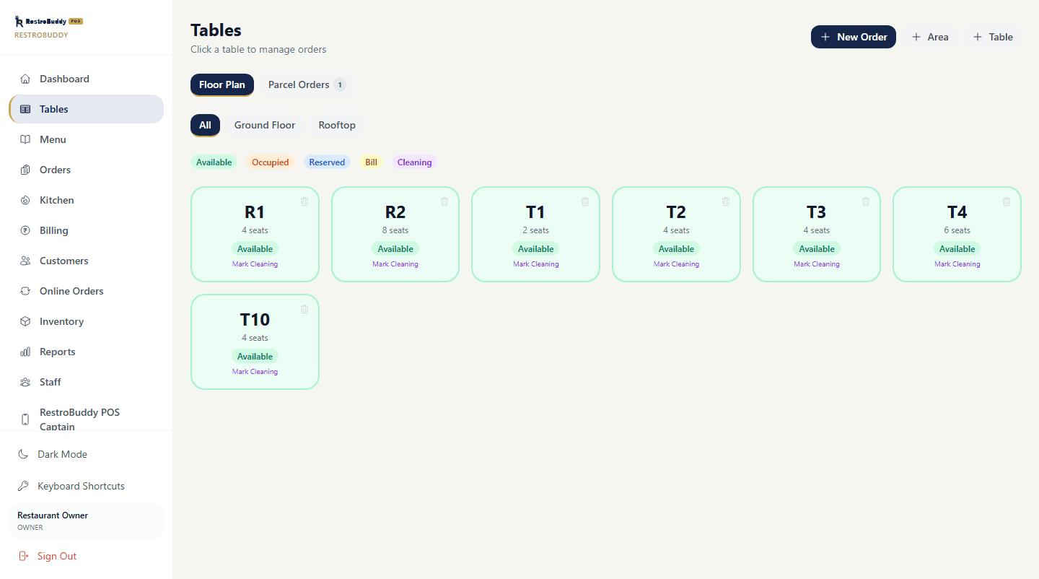Click the Orders clipboard icon in sidebar

[x=25, y=170]
